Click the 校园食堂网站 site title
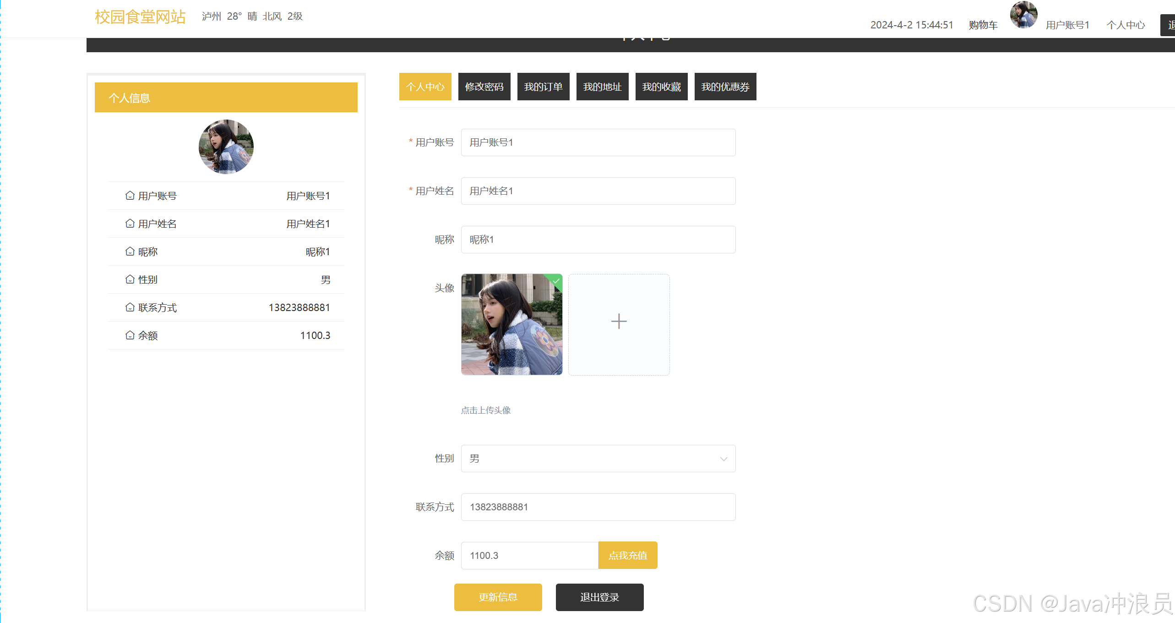 [140, 17]
